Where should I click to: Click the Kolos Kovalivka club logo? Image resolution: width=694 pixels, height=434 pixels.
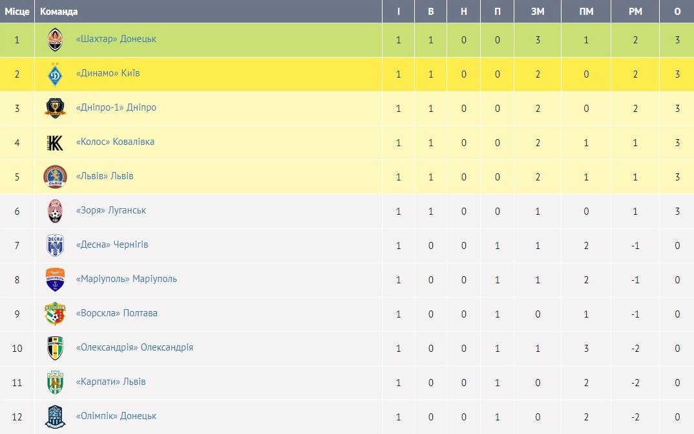click(55, 142)
